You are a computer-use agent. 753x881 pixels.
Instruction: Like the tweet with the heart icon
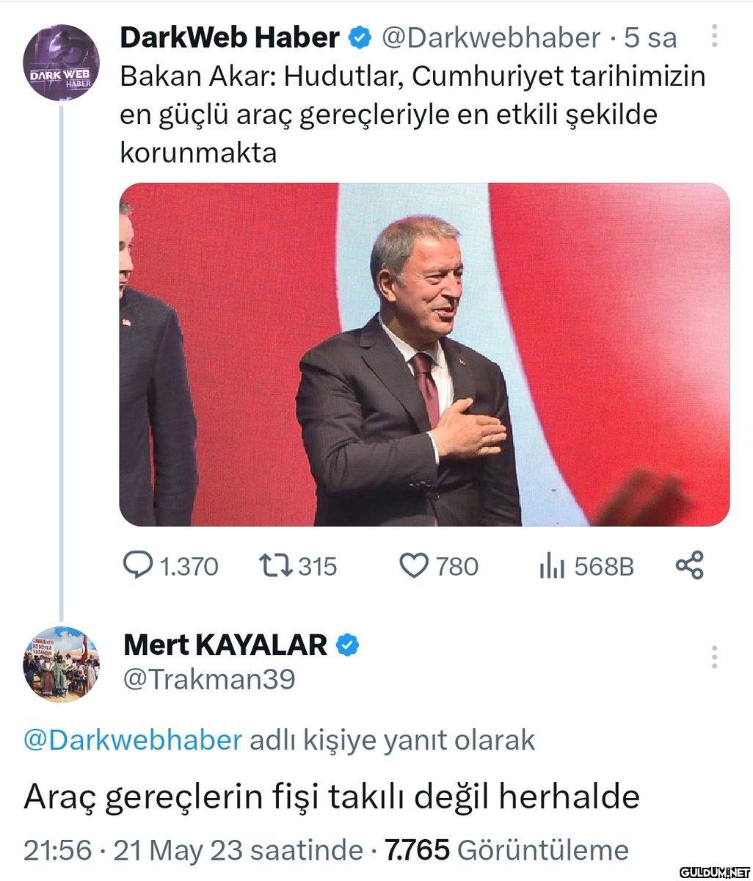click(413, 565)
